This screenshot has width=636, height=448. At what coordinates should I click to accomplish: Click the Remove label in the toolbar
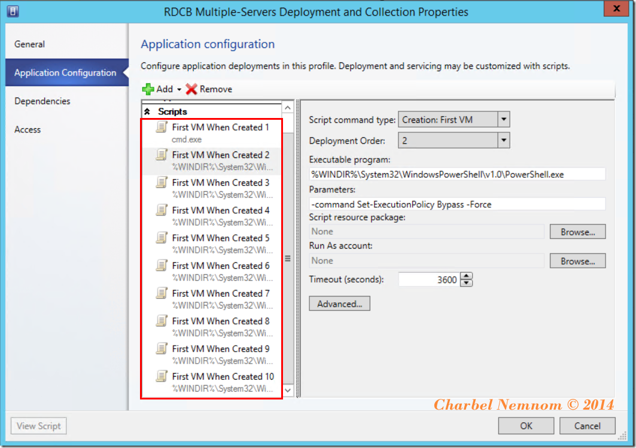(216, 89)
